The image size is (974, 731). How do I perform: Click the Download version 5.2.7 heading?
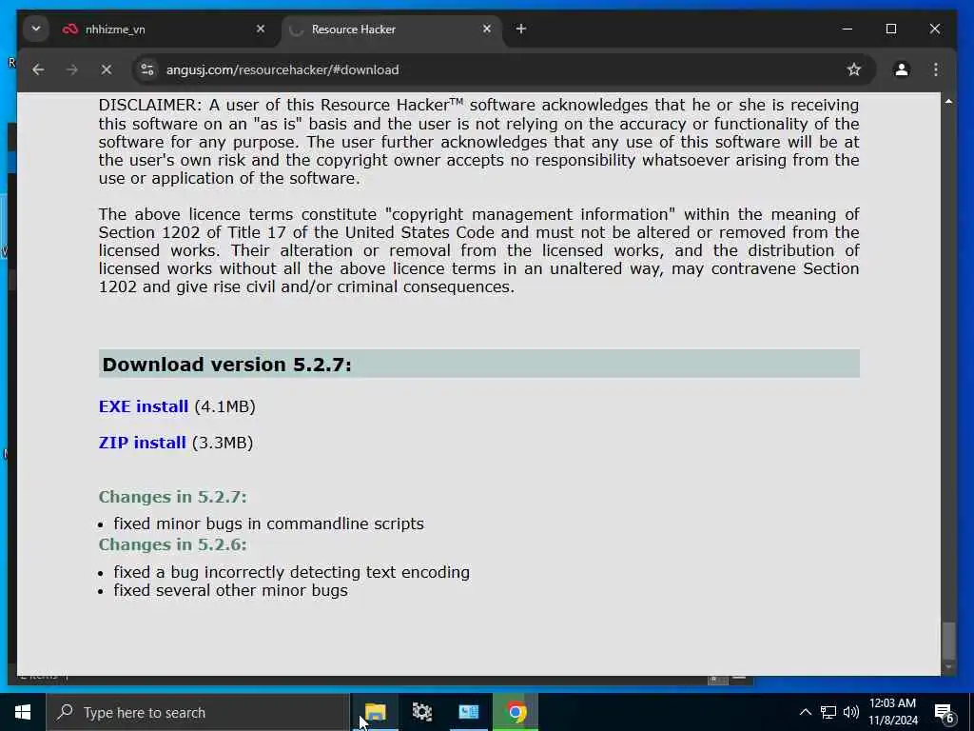coord(226,365)
